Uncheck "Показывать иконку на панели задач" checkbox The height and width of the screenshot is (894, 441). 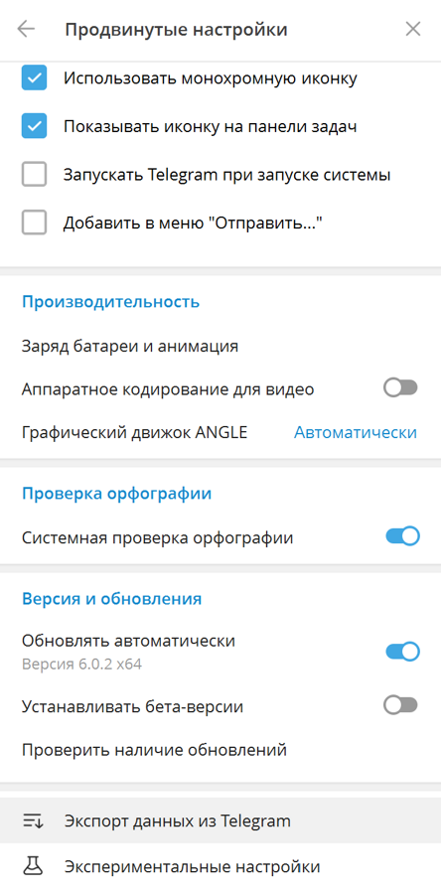click(34, 126)
